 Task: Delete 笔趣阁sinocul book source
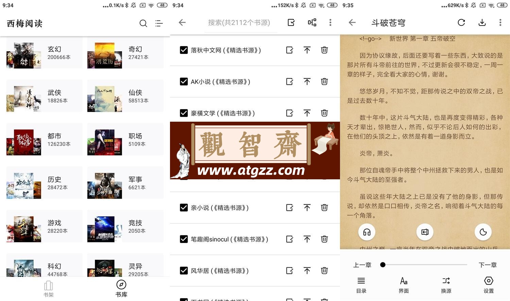click(324, 239)
